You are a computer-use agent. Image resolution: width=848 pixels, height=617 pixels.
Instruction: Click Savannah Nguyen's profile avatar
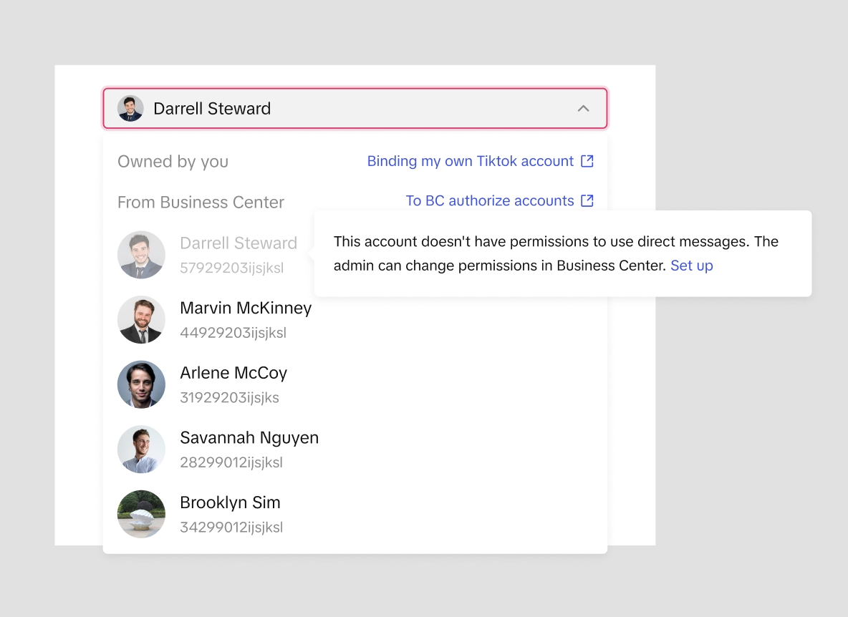pyautogui.click(x=141, y=450)
